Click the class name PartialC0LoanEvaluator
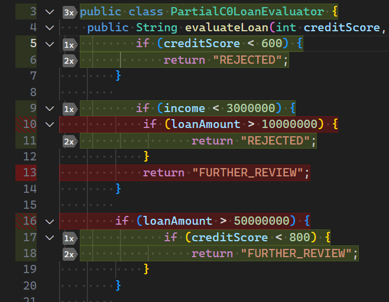389x302 pixels. (247, 12)
